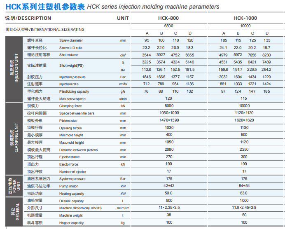Click HCK-1000 machine weight value 50
The height and width of the screenshot is (229, 285).
[x=244, y=215]
